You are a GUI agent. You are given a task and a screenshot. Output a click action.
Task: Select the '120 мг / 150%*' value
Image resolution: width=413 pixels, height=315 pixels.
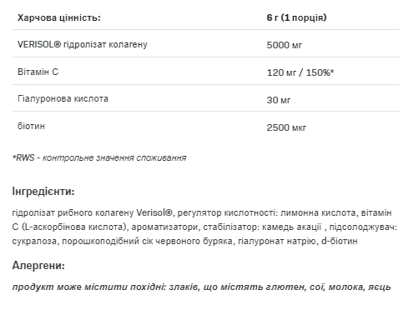(300, 72)
